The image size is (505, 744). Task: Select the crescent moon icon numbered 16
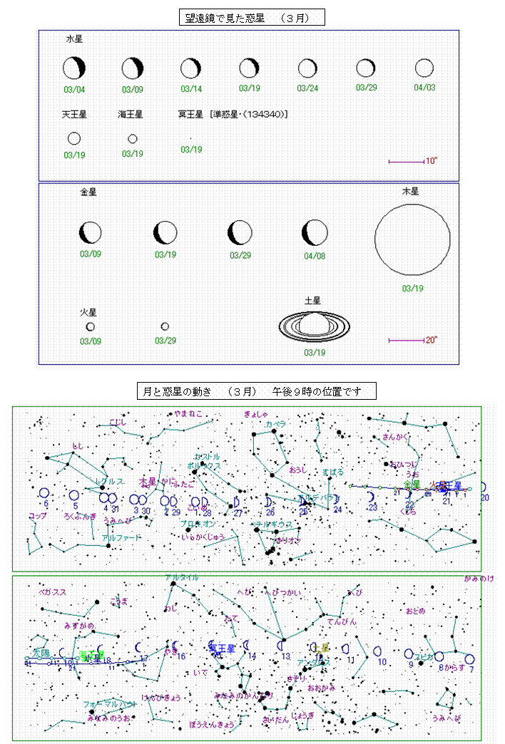[x=175, y=646]
